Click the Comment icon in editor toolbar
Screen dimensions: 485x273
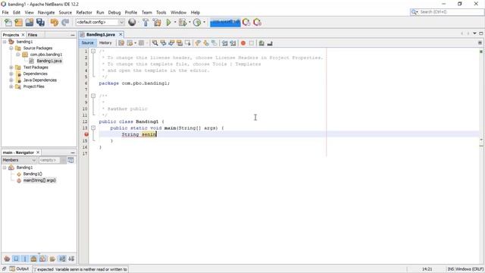click(261, 43)
